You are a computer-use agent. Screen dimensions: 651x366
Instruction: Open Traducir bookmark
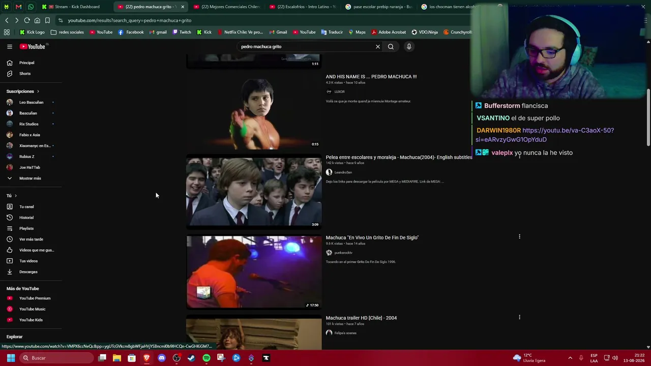332,32
